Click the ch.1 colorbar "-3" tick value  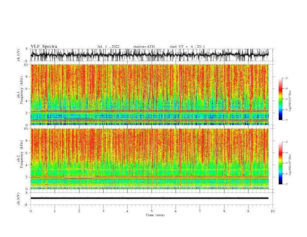pyautogui.click(x=286, y=78)
